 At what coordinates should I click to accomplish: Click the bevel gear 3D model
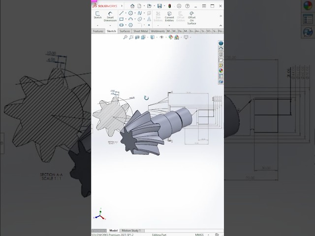(156, 132)
